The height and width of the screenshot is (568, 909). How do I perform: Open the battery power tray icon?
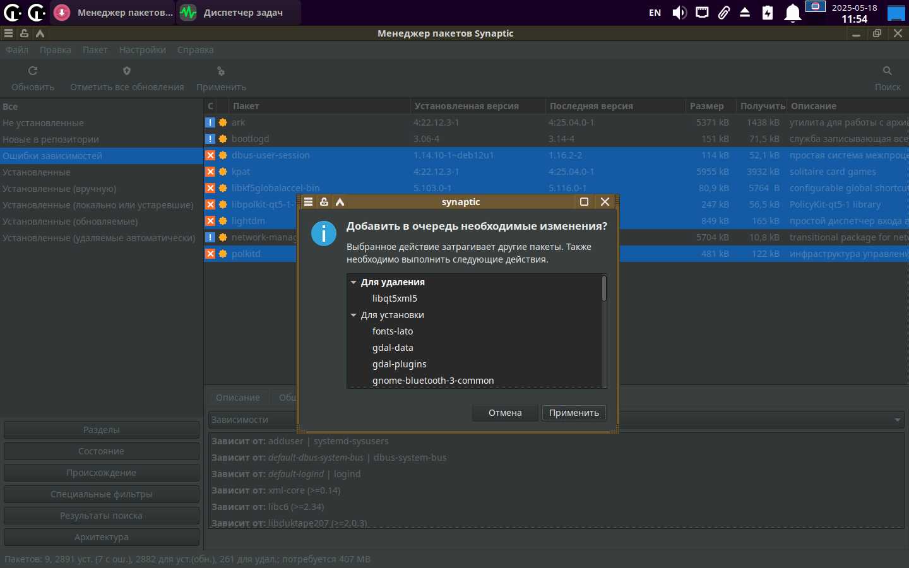[768, 13]
